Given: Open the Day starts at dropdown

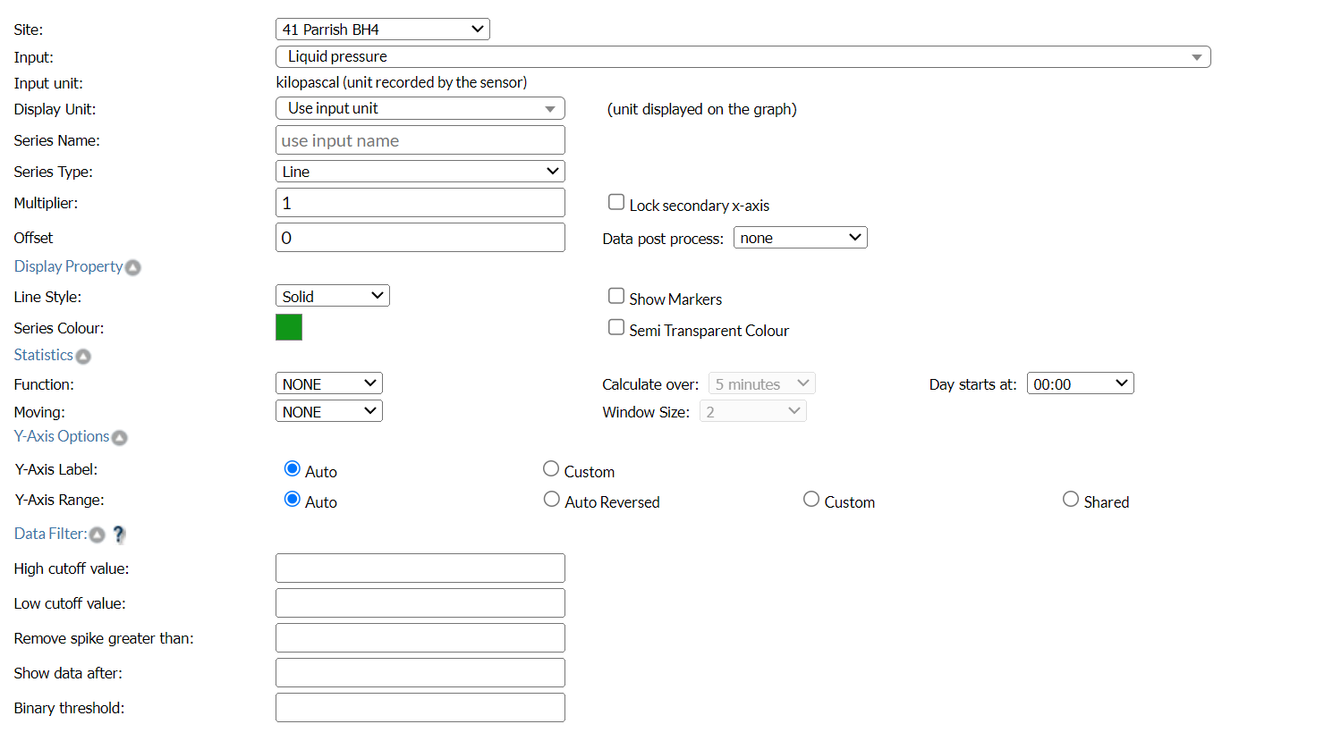Looking at the screenshot, I should pyautogui.click(x=1080, y=383).
